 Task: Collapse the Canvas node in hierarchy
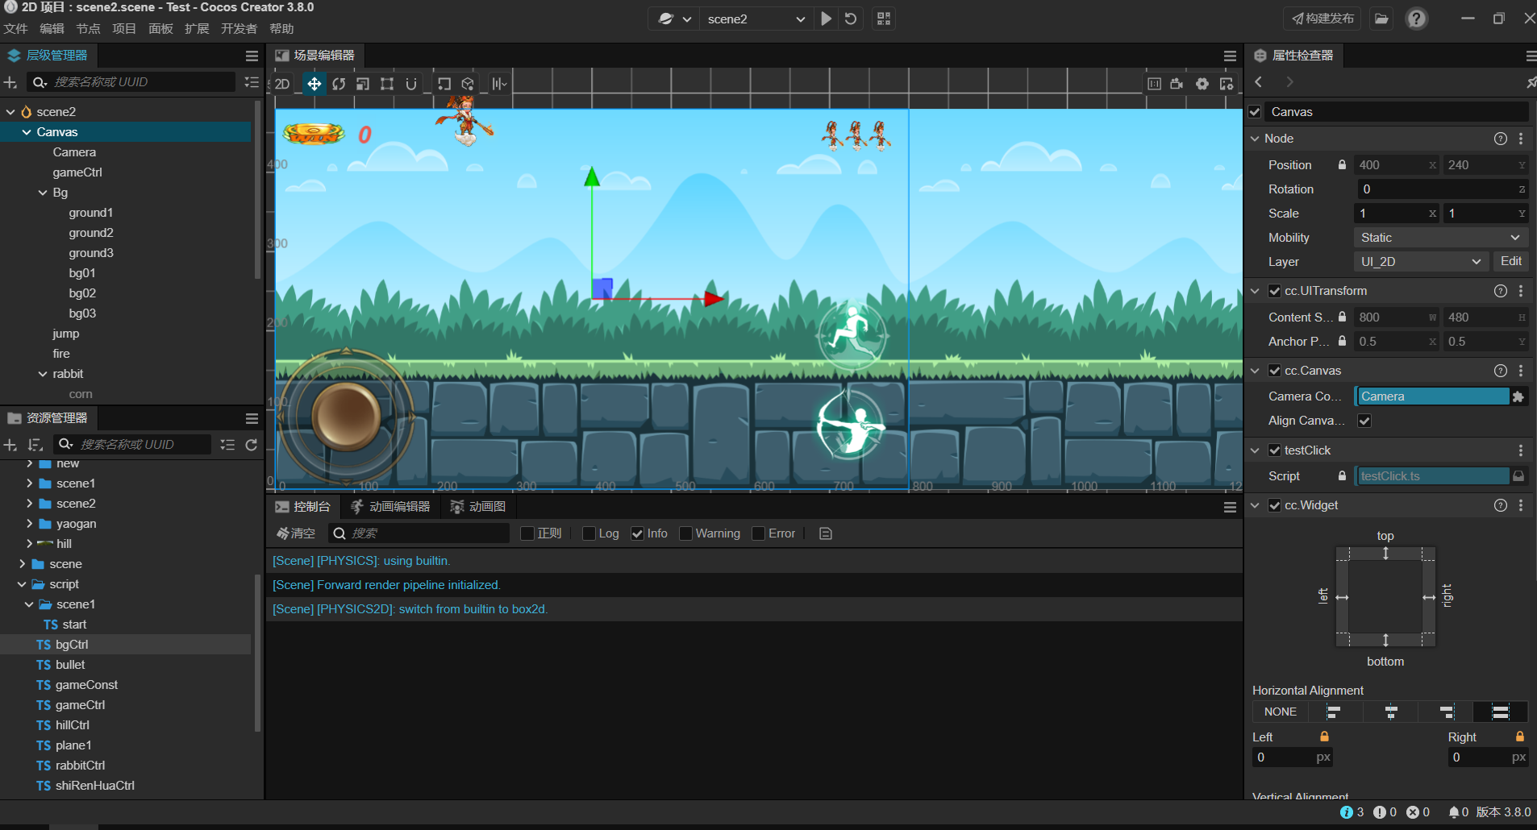click(27, 132)
